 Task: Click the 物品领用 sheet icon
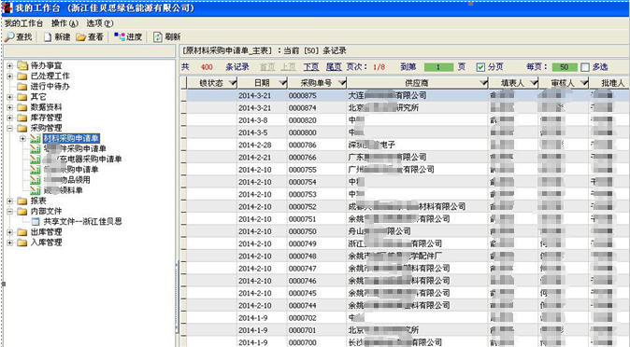coord(36,180)
